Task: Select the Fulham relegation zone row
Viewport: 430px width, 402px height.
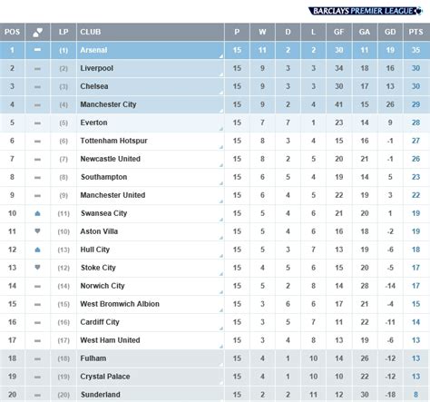Action: [215, 358]
